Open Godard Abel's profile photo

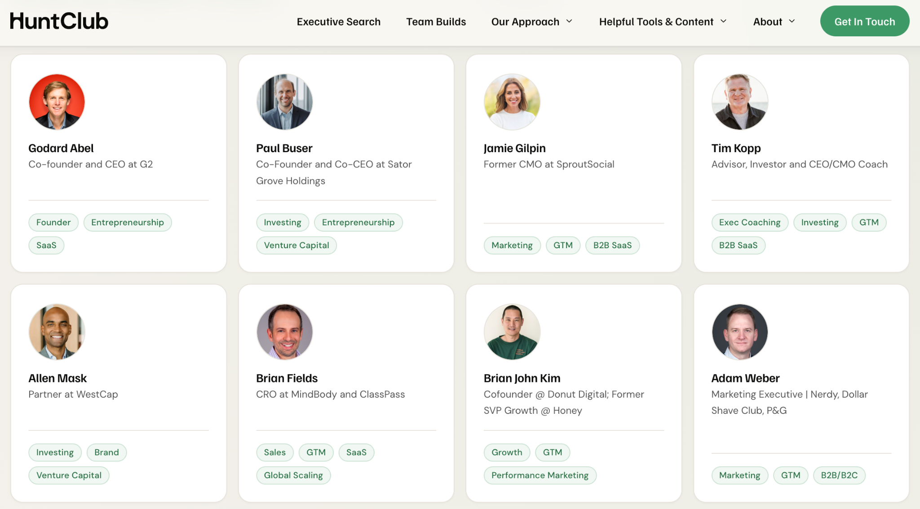coord(57,102)
